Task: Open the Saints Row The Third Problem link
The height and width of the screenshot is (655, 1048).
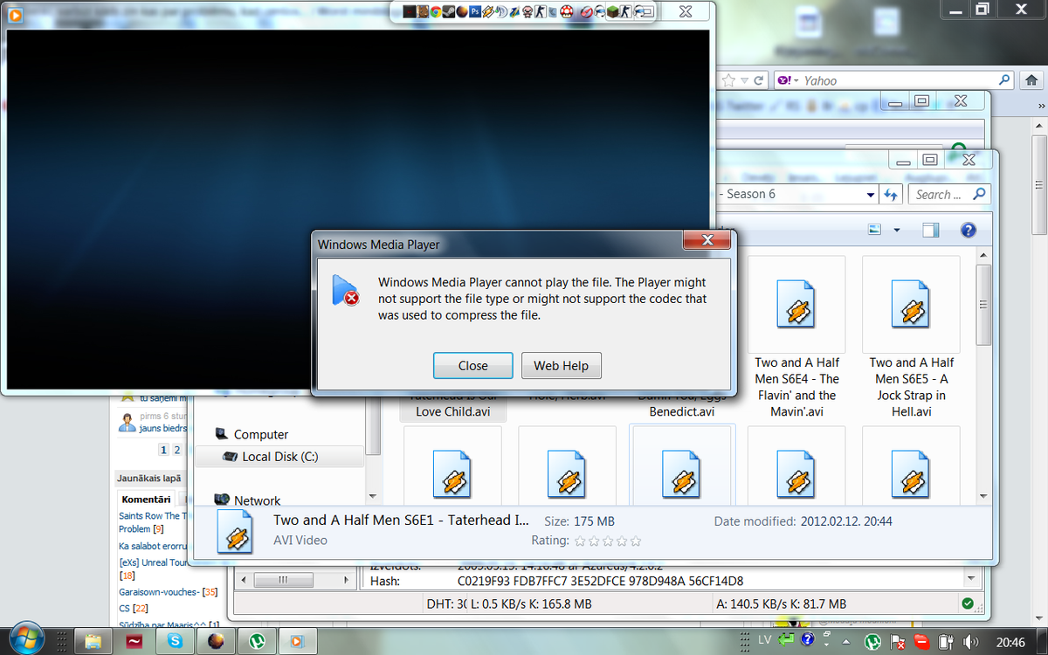Action: click(x=151, y=522)
